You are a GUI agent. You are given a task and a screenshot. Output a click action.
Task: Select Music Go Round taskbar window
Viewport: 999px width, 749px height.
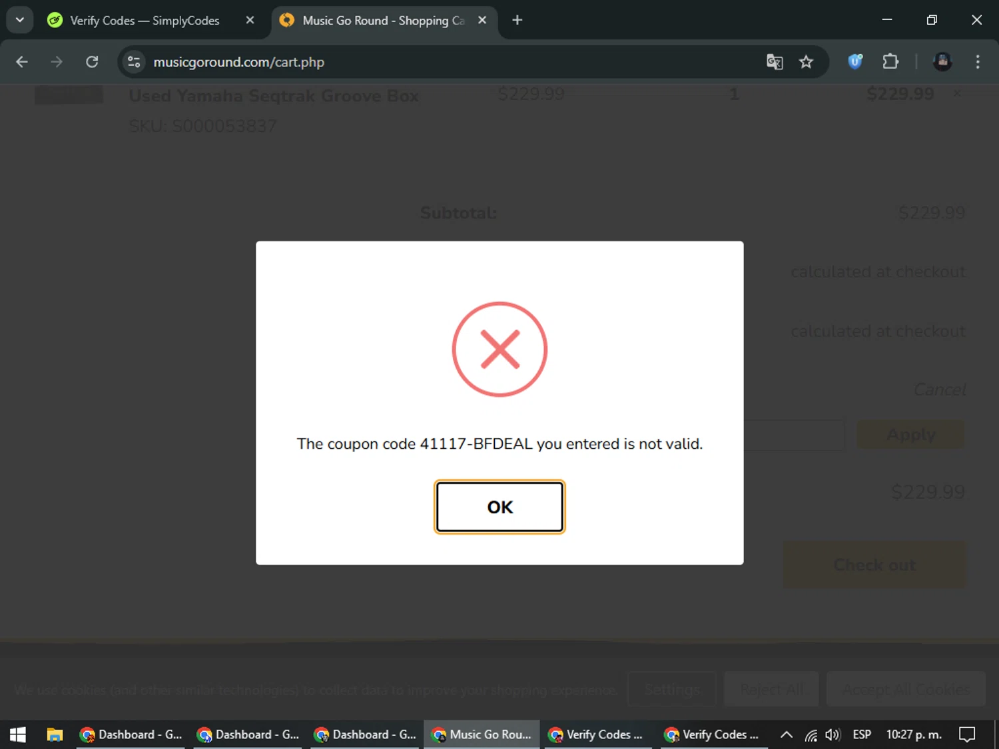(x=482, y=734)
